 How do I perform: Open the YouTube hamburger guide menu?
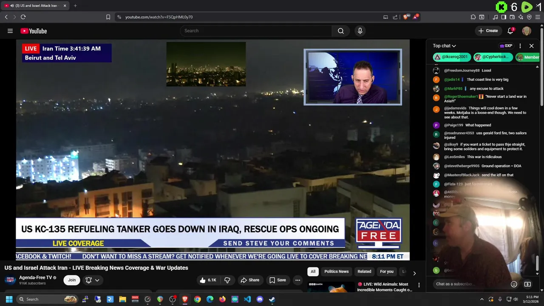(10, 31)
